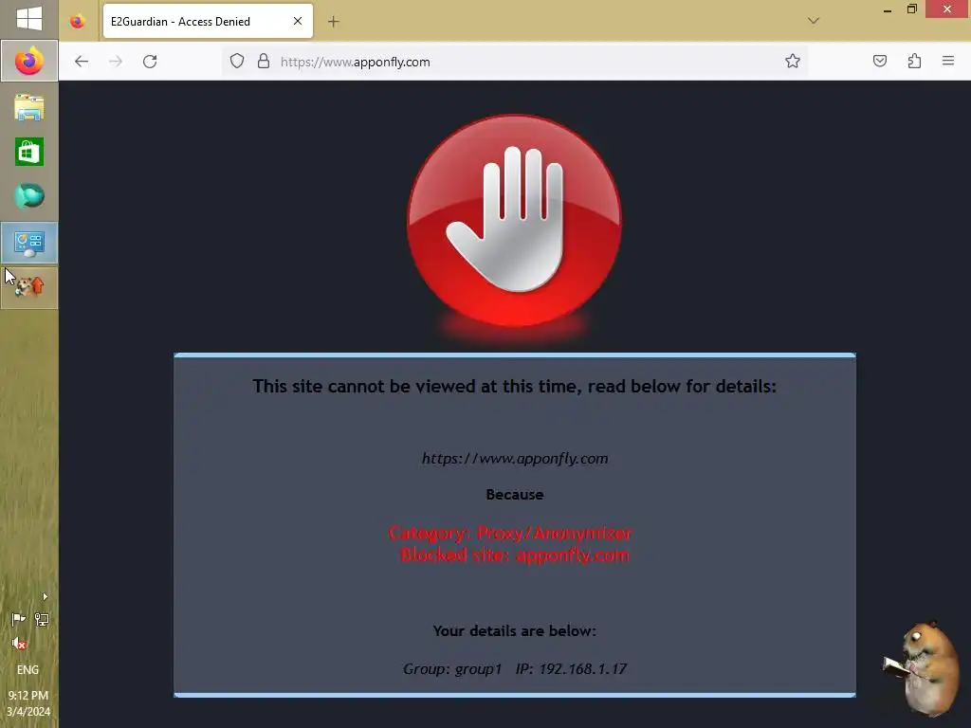Screen dimensions: 971x728
Task: Open the Firefox View pinned tab
Action: pyautogui.click(x=78, y=22)
